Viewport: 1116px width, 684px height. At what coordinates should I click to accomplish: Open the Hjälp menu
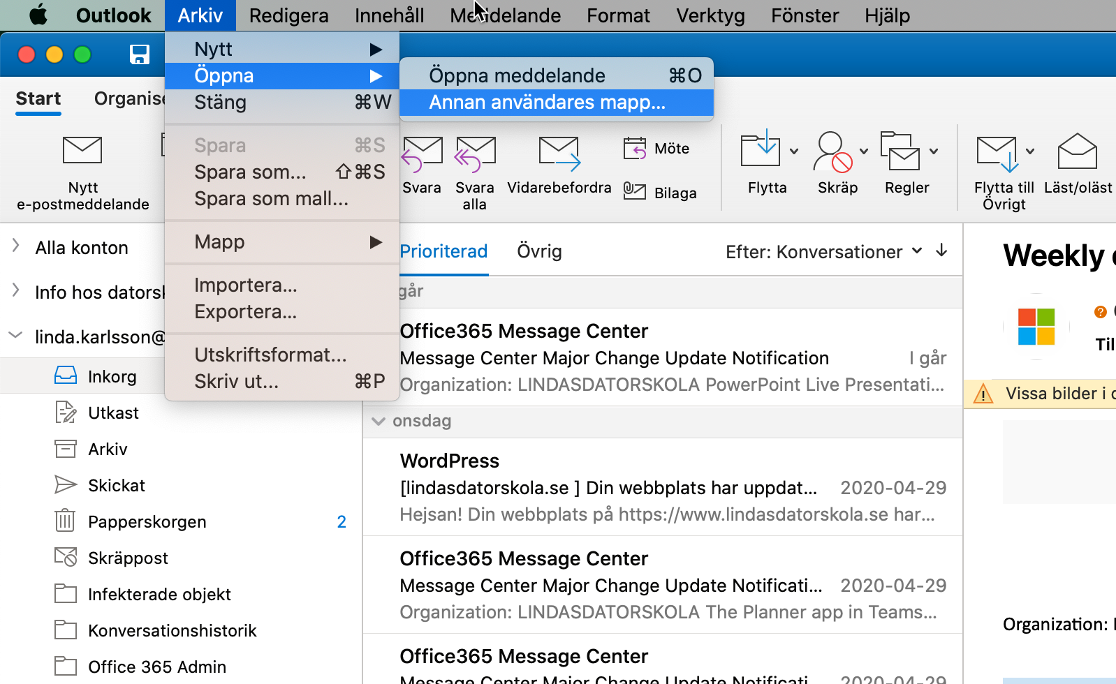[x=887, y=15]
